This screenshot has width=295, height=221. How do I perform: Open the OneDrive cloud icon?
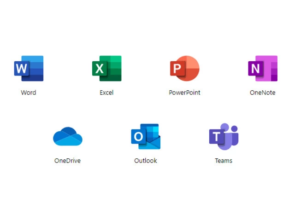coord(67,136)
